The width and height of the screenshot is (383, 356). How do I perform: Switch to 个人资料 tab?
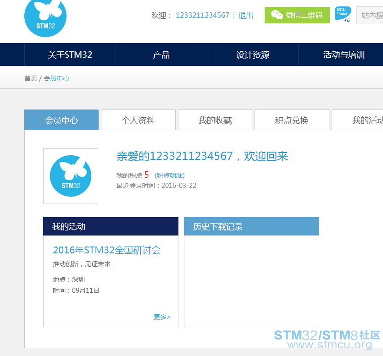[x=138, y=120]
